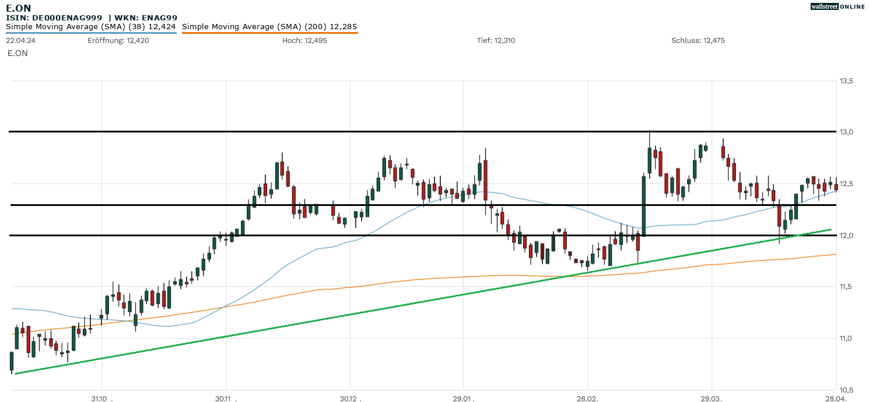This screenshot has height=402, width=869.
Task: Click the 10,5 price axis label
Action: (x=846, y=390)
